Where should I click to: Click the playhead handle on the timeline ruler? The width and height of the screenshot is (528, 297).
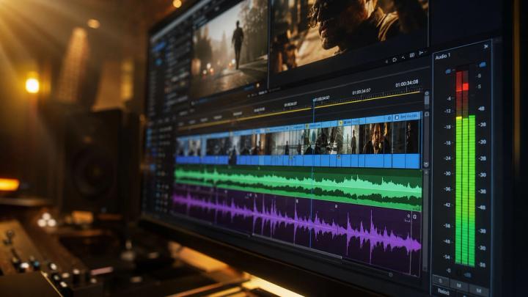click(314, 100)
